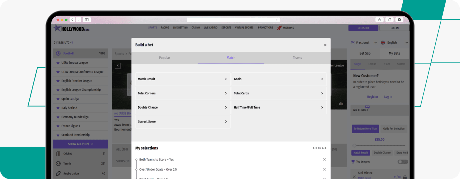Open the browser tabs overview icon

click(x=389, y=20)
